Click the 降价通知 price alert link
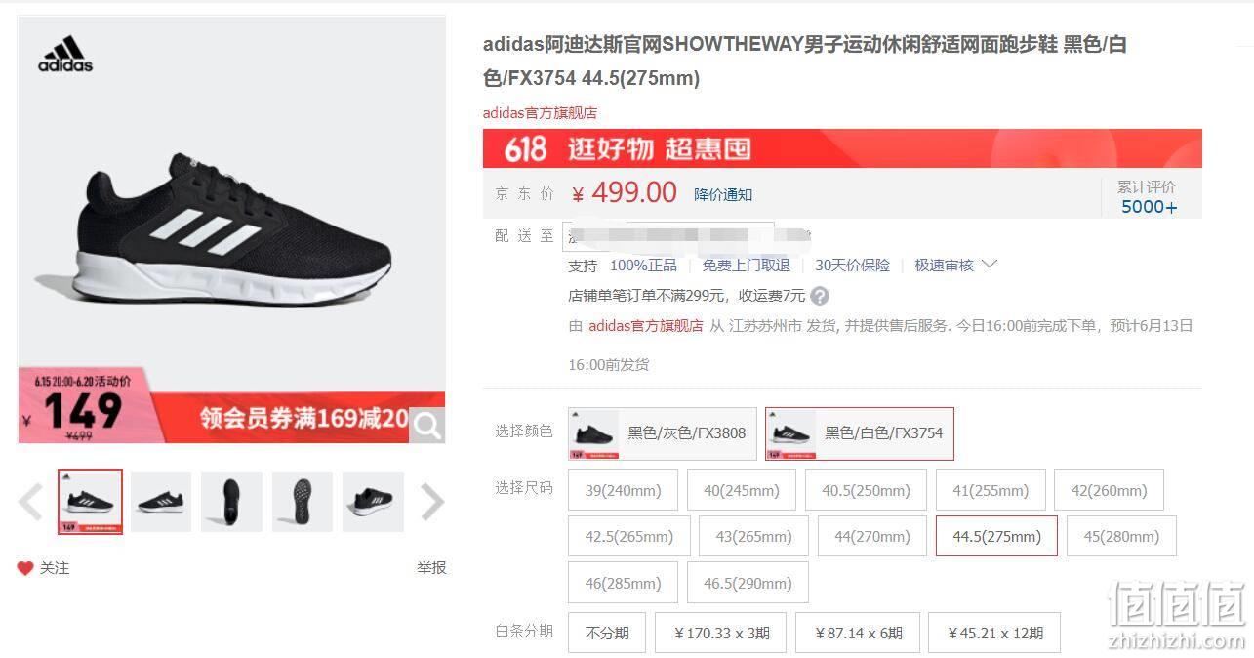The image size is (1254, 658). 723,194
